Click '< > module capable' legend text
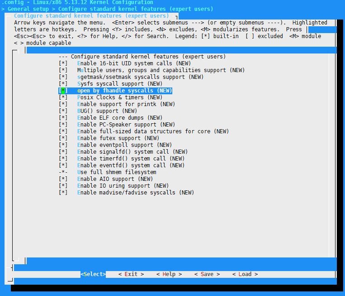 [43, 43]
